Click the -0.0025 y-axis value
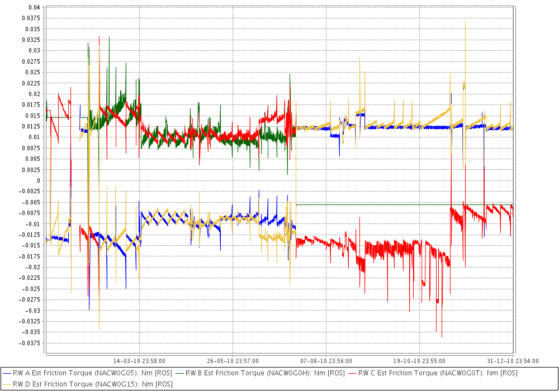The height and width of the screenshot is (391, 559). coord(30,192)
